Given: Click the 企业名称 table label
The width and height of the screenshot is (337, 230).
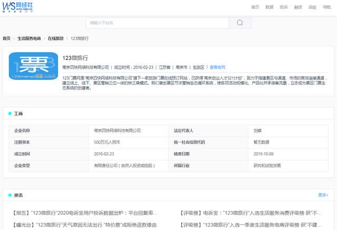Looking at the screenshot, I should [22, 131].
